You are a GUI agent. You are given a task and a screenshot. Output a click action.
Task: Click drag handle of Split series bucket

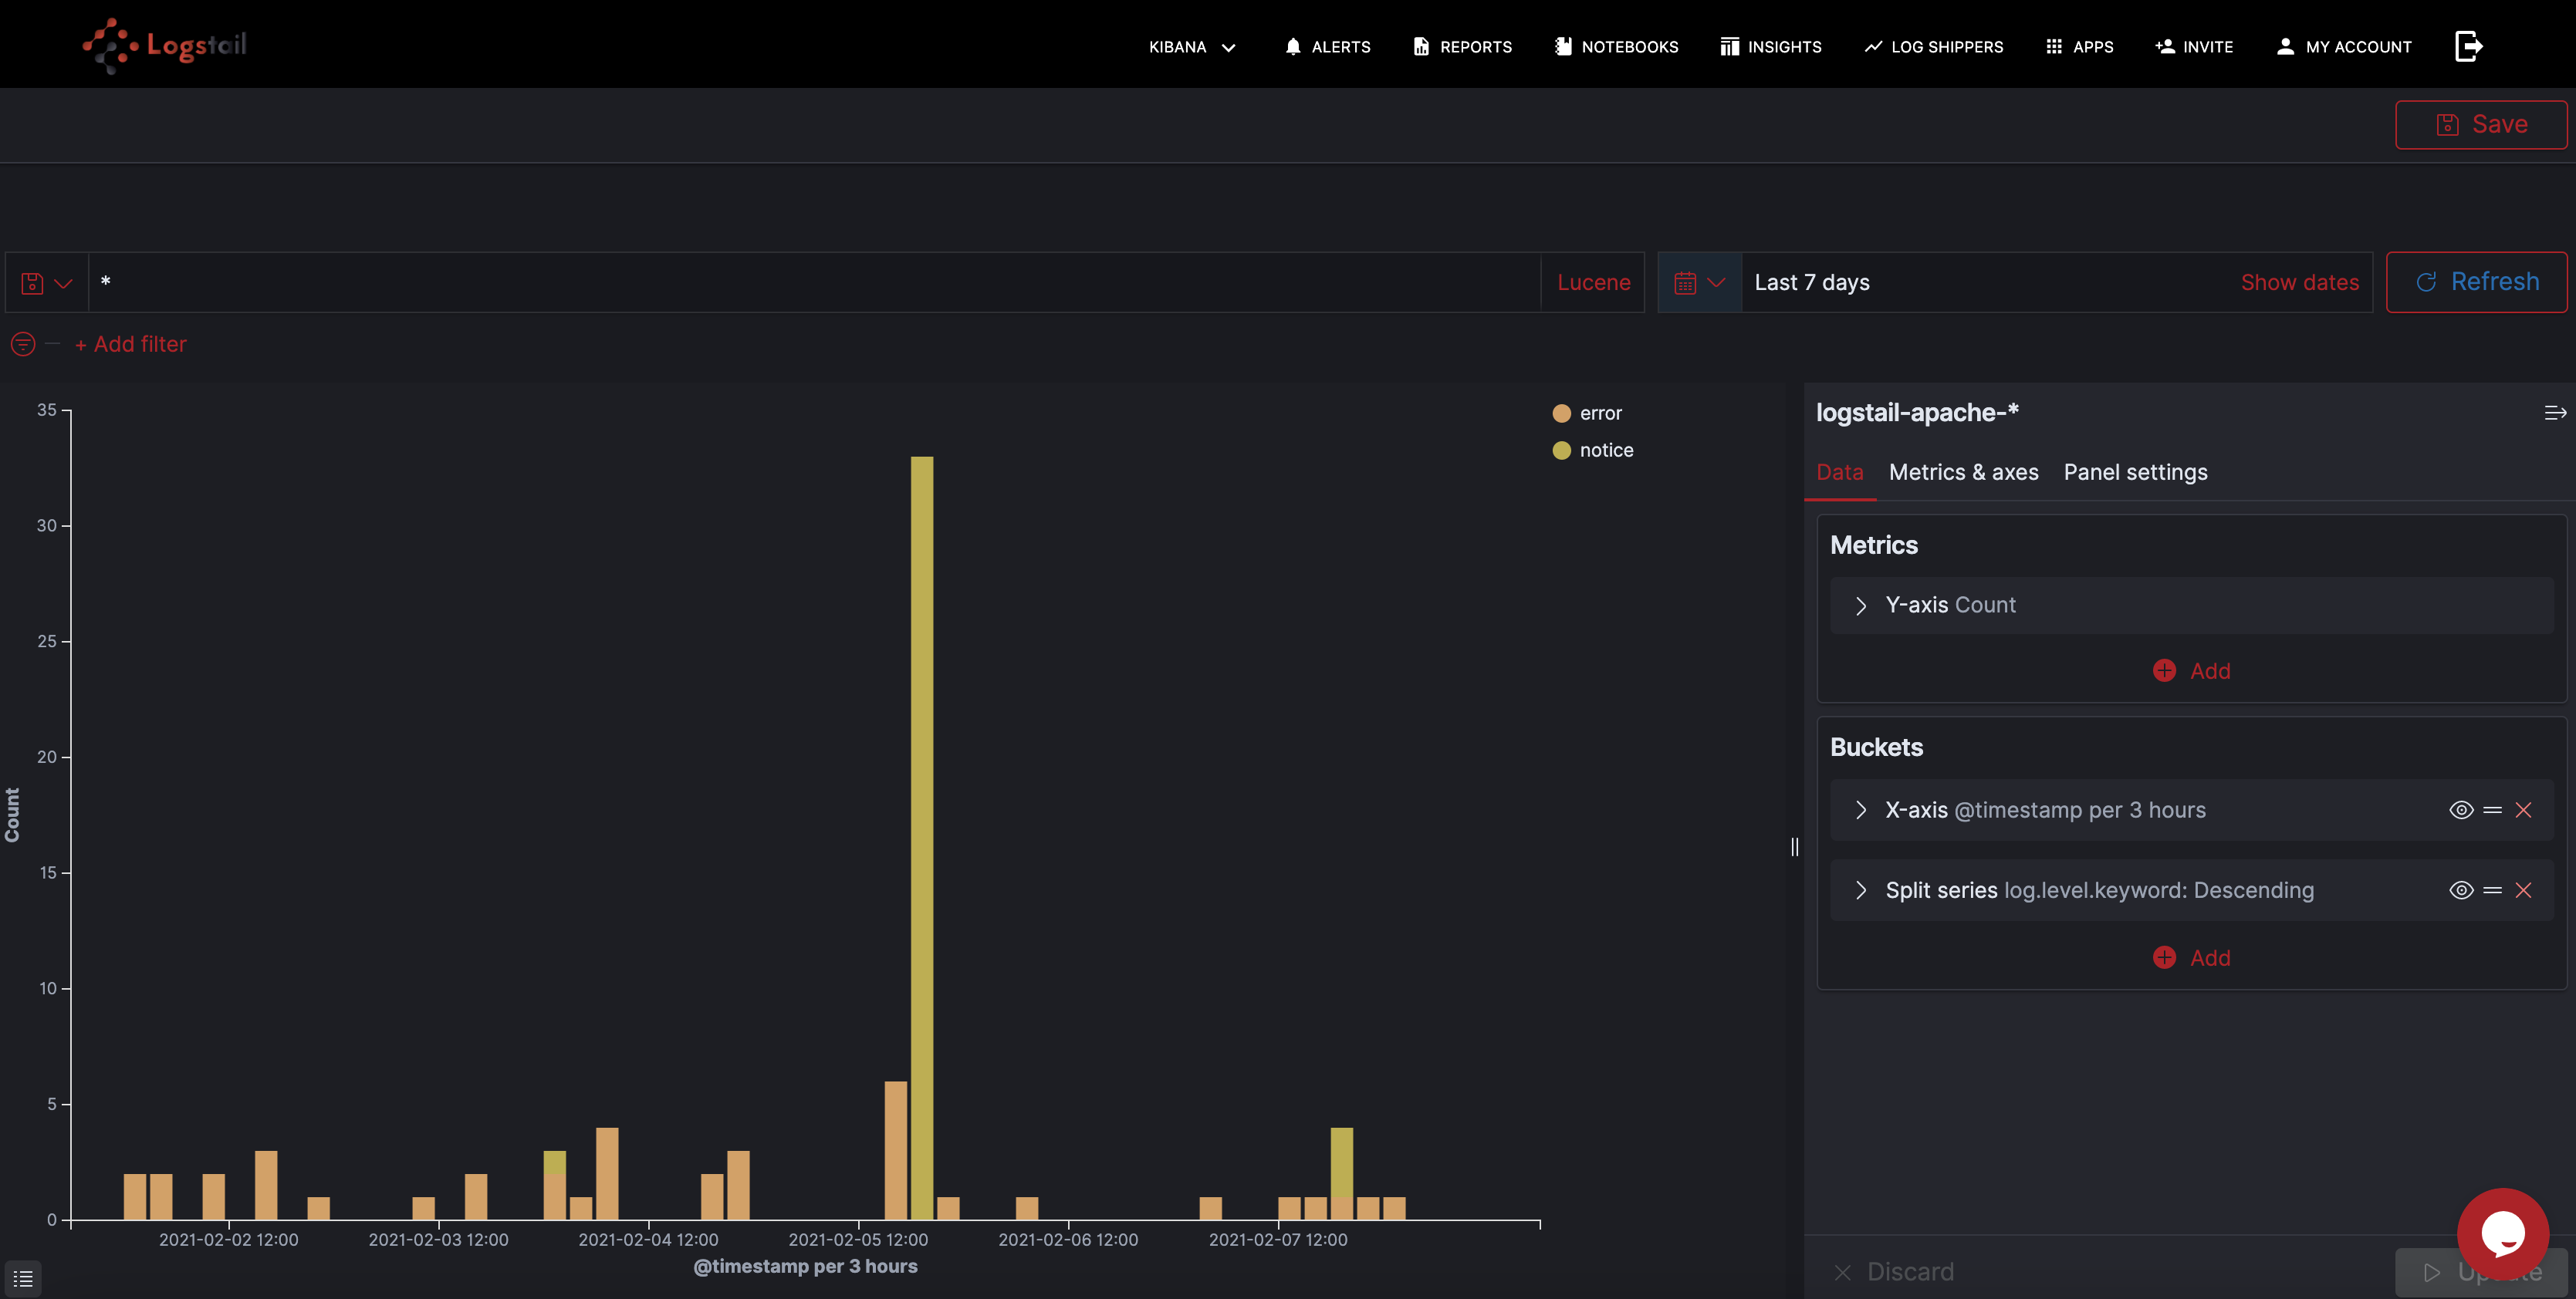pos(2492,890)
